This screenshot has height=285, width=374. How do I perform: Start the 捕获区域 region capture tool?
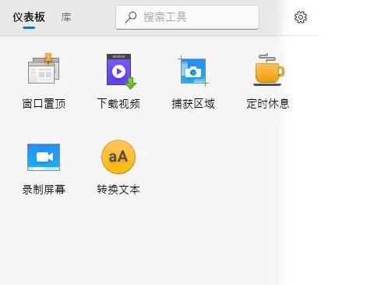[x=193, y=71]
